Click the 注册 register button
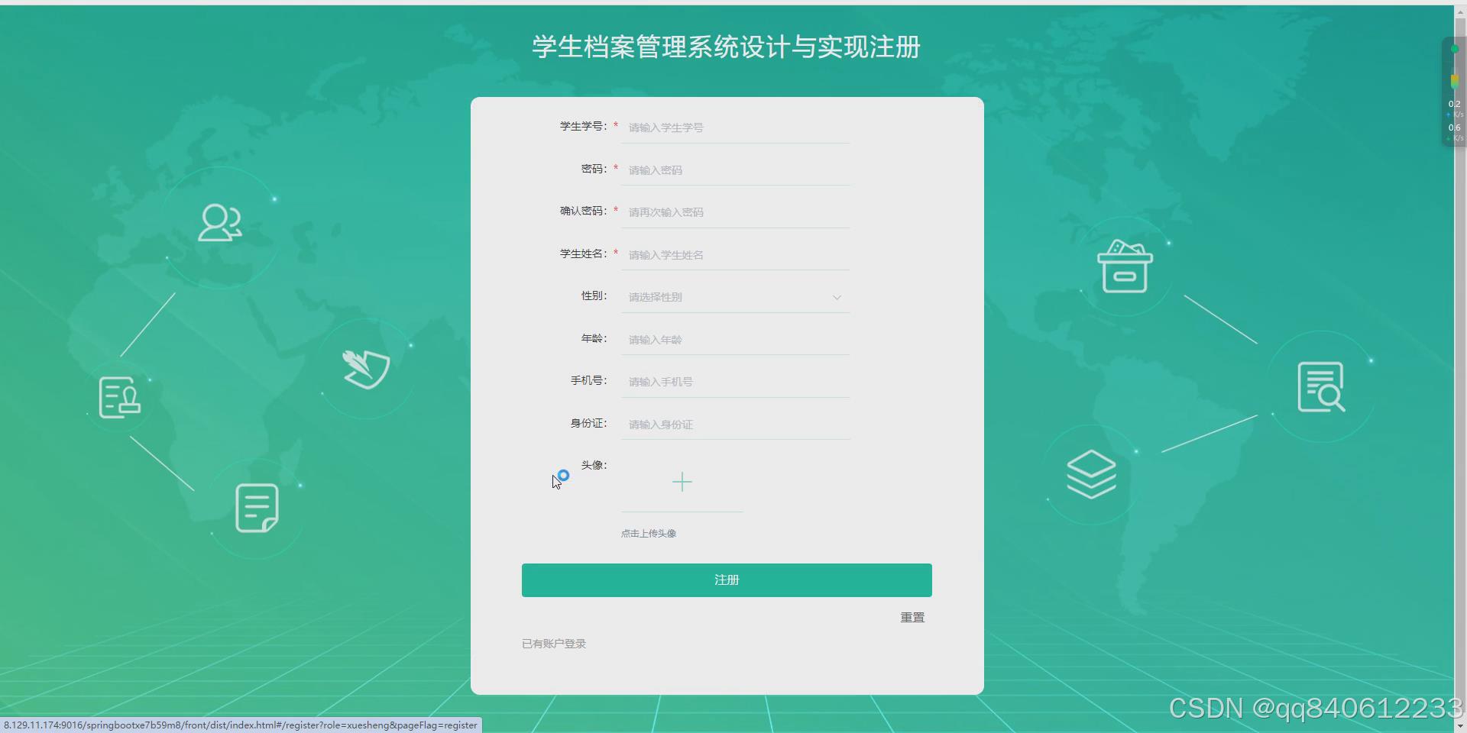1467x733 pixels. point(727,580)
